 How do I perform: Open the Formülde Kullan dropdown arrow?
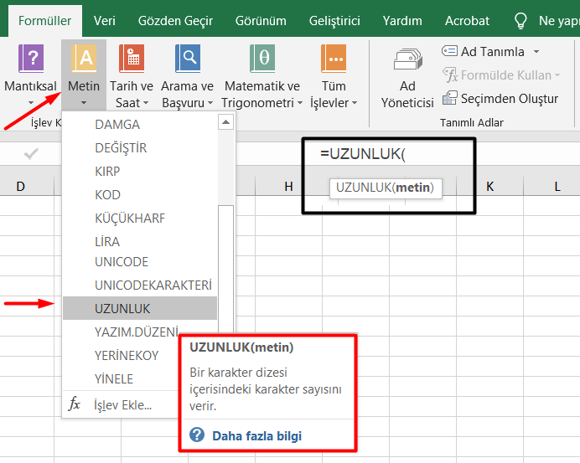coord(557,75)
